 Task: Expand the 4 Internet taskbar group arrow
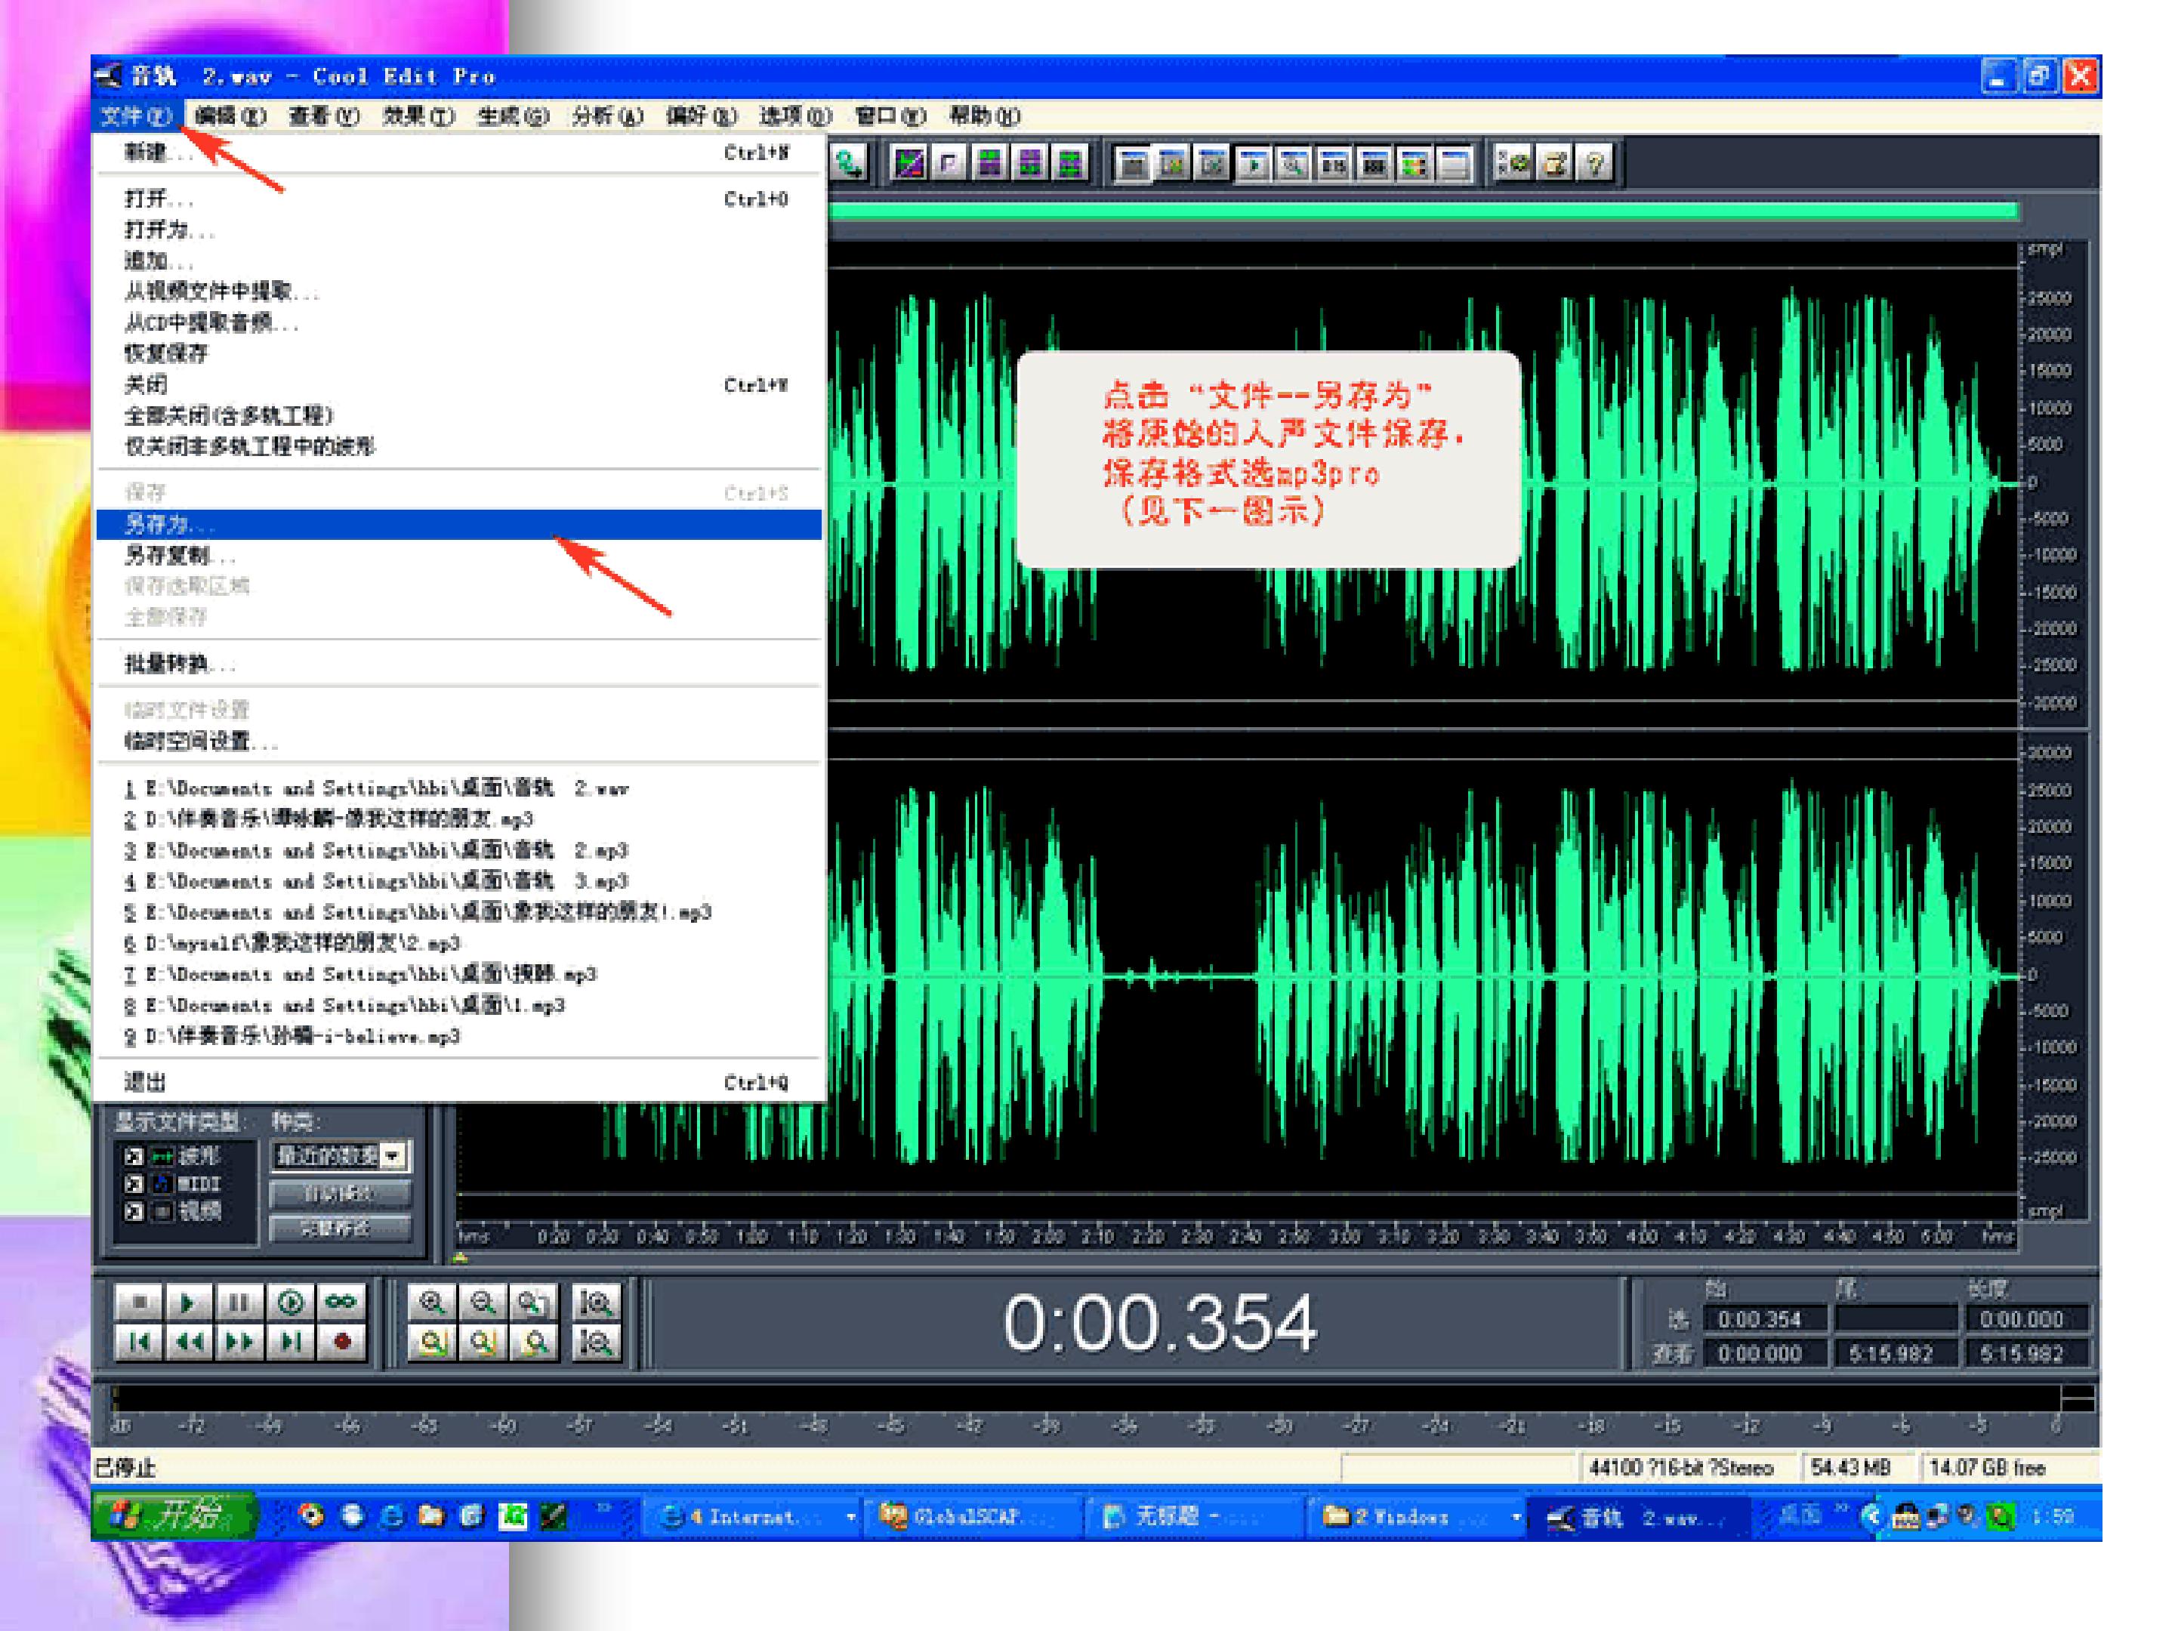[x=850, y=1517]
